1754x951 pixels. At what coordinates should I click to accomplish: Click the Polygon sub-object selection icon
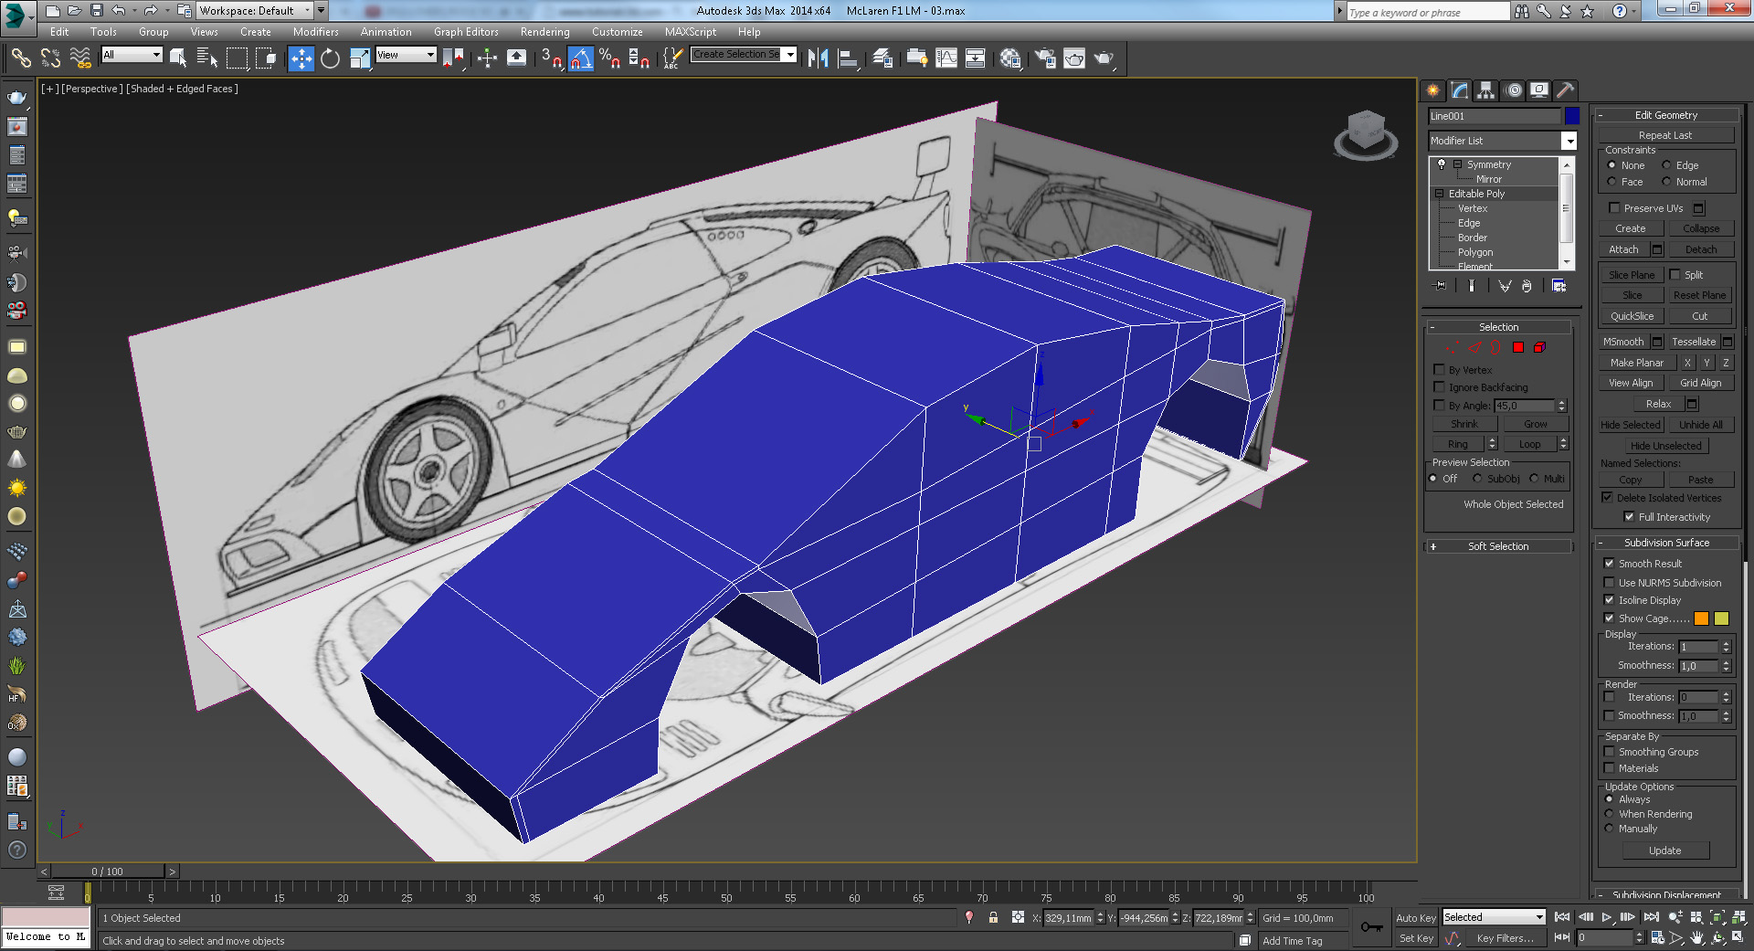(x=1518, y=347)
